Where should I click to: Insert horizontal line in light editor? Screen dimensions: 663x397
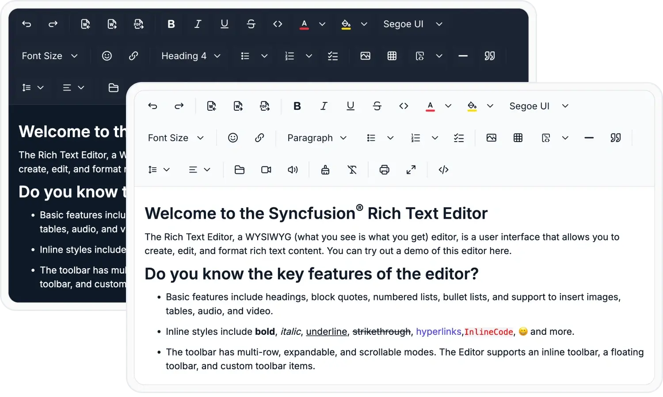[589, 138]
